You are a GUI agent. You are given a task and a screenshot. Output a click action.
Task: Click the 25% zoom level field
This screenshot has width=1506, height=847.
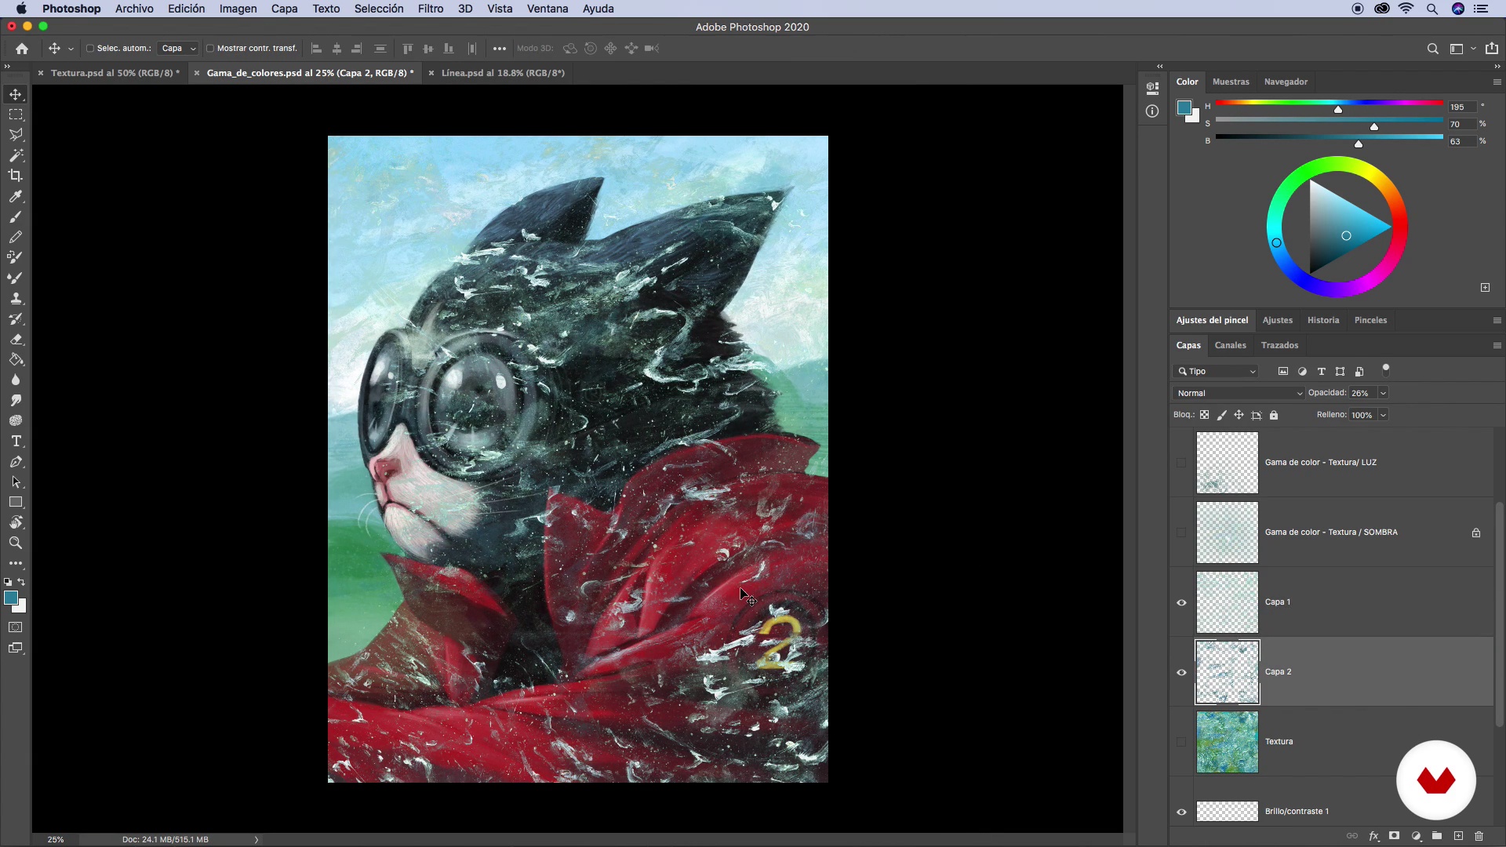(56, 839)
